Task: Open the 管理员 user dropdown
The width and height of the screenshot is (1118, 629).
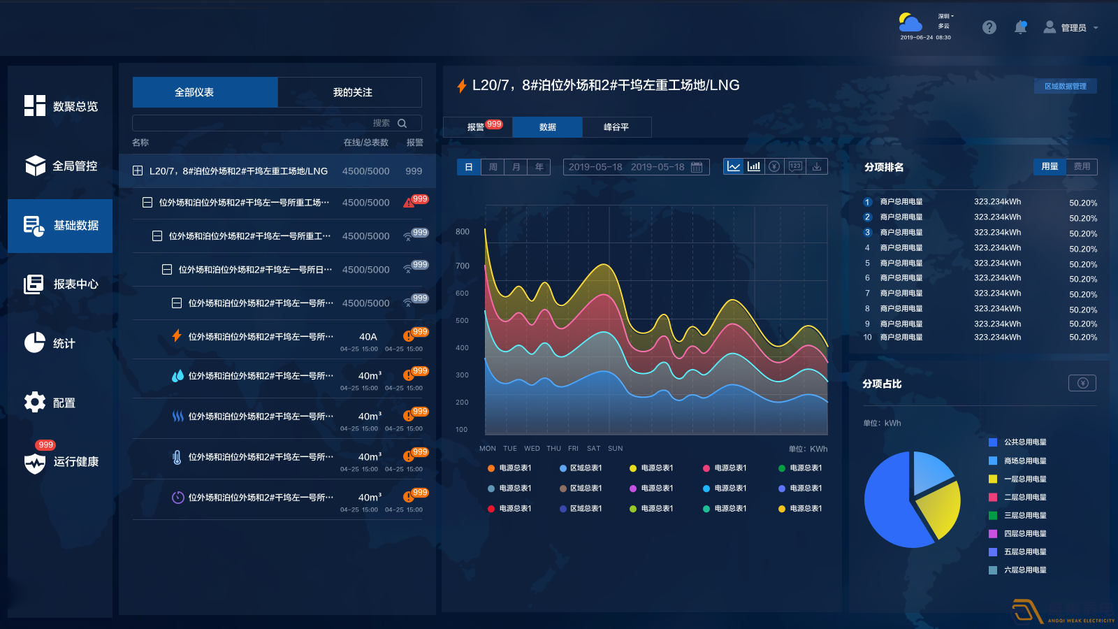Action: click(1073, 28)
